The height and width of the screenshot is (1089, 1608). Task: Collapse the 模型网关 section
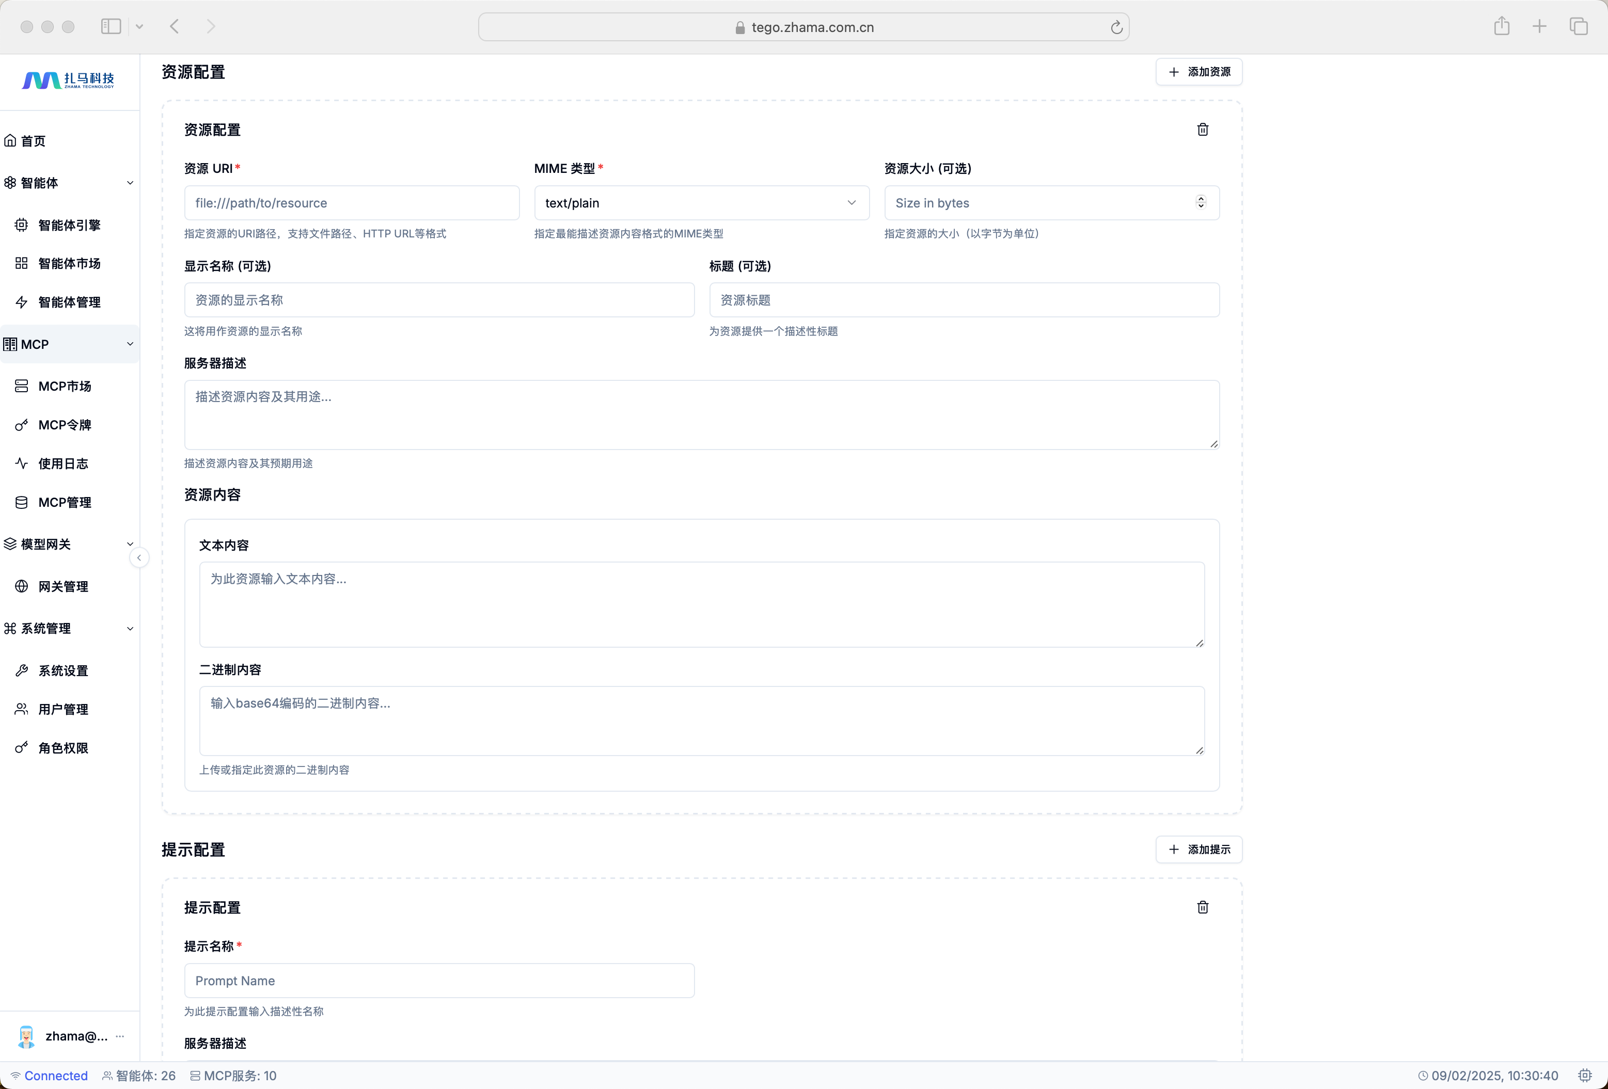[x=130, y=544]
